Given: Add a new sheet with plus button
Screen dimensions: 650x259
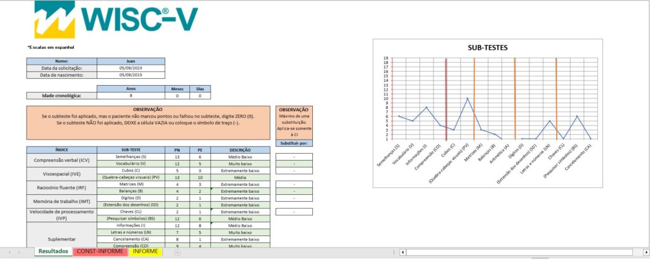Looking at the screenshot, I should coord(178,252).
